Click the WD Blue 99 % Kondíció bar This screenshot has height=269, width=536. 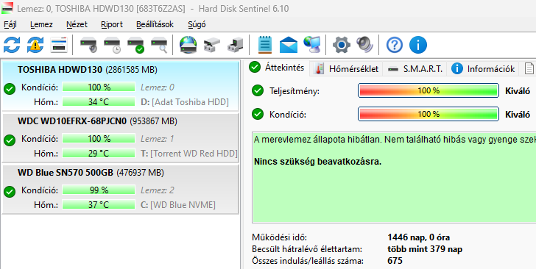click(x=99, y=190)
